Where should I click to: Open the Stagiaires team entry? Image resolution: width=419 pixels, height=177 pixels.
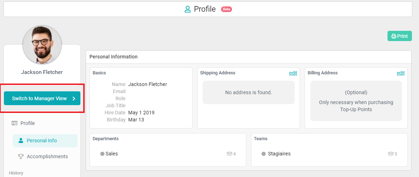tap(279, 154)
